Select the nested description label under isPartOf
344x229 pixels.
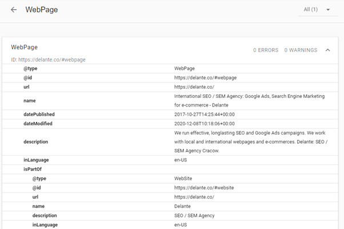45,216
